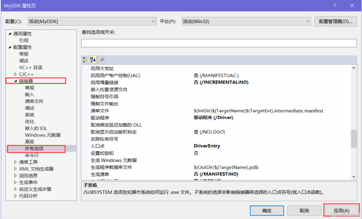This screenshot has height=219, width=362.
Task: Open the 平台 platform dropdown
Action: point(246,21)
